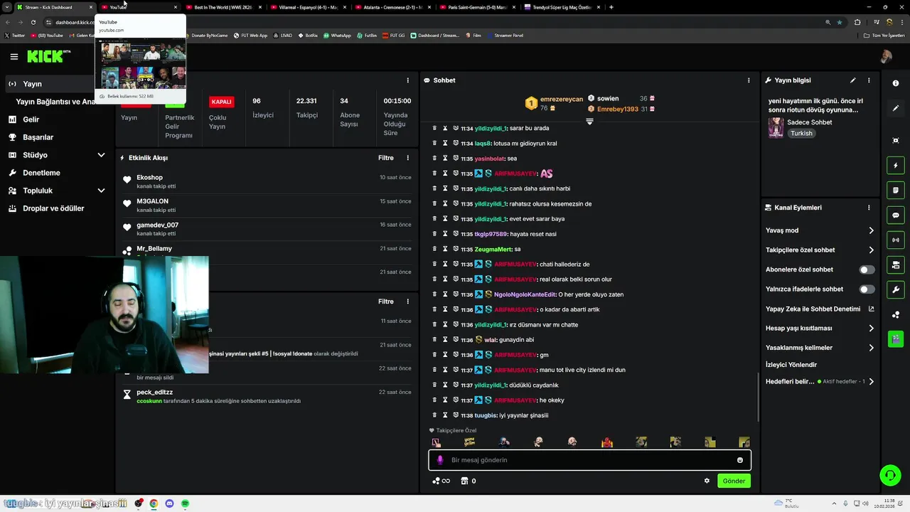The height and width of the screenshot is (512, 910).
Task: Click the Spider-Man emote in emote row
Action: (x=606, y=442)
